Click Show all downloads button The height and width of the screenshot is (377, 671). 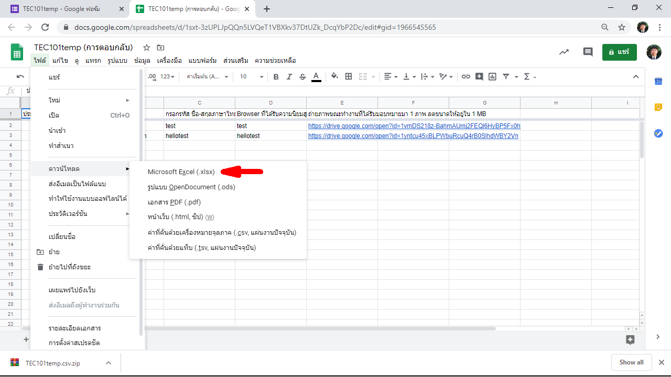click(631, 362)
